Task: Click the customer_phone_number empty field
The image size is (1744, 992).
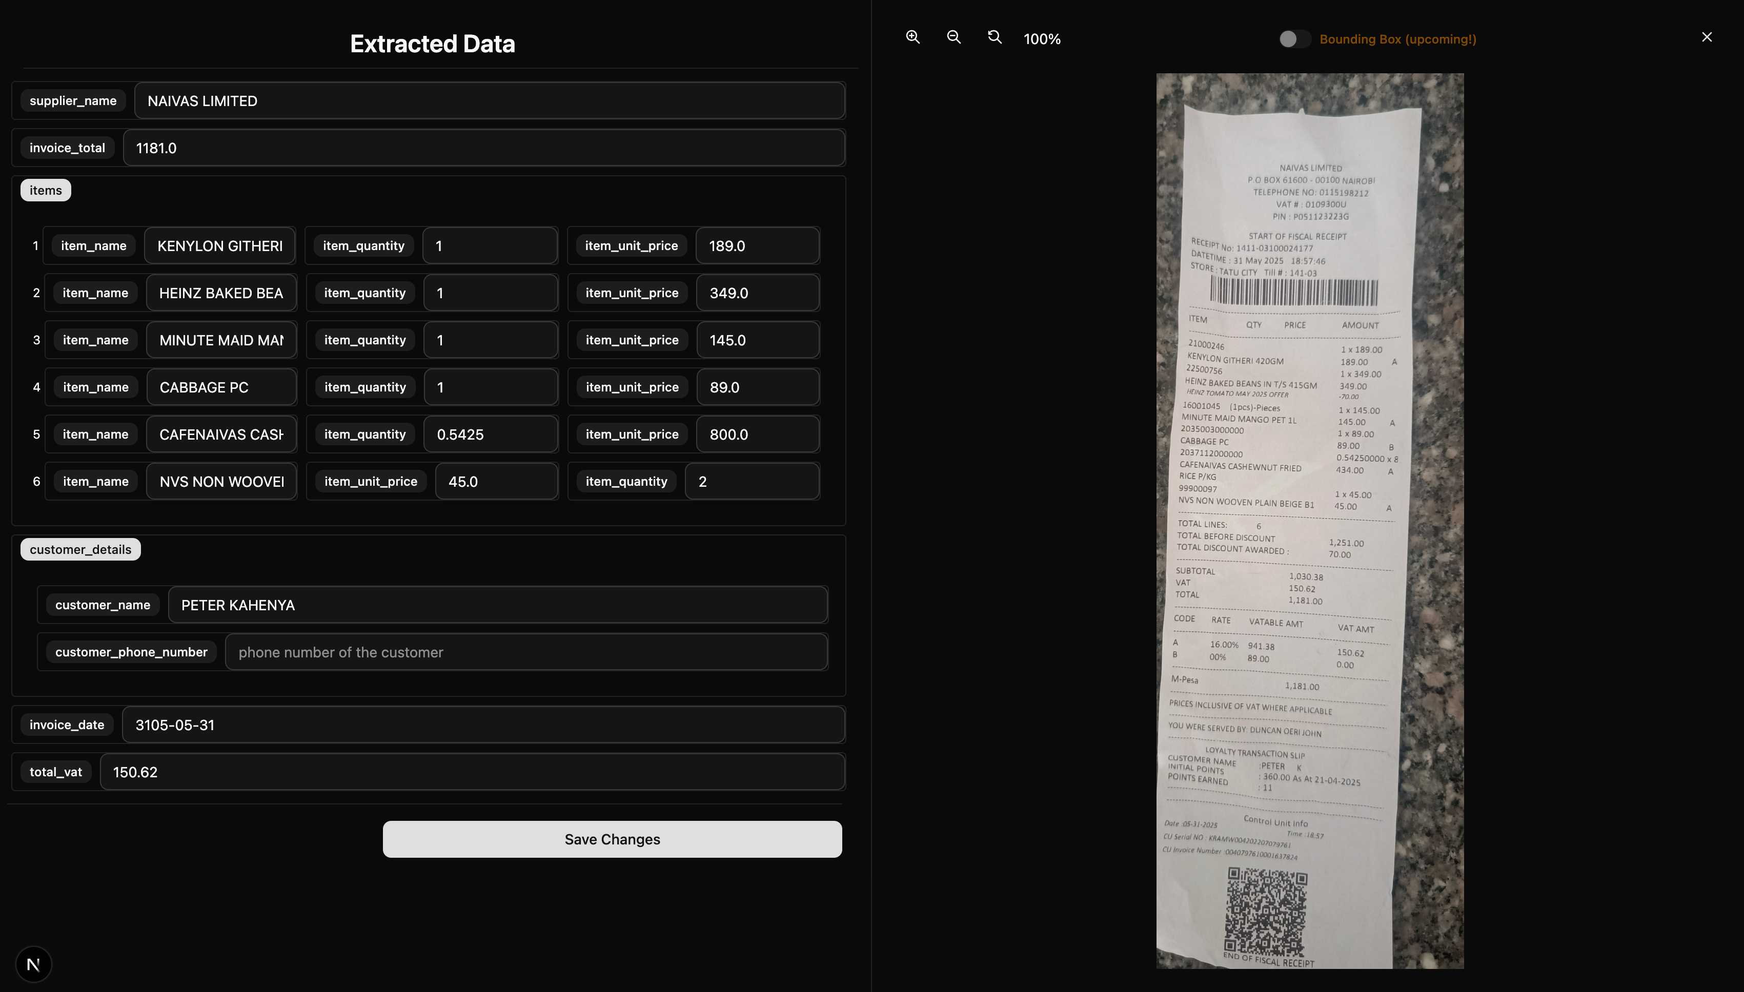Action: tap(526, 652)
